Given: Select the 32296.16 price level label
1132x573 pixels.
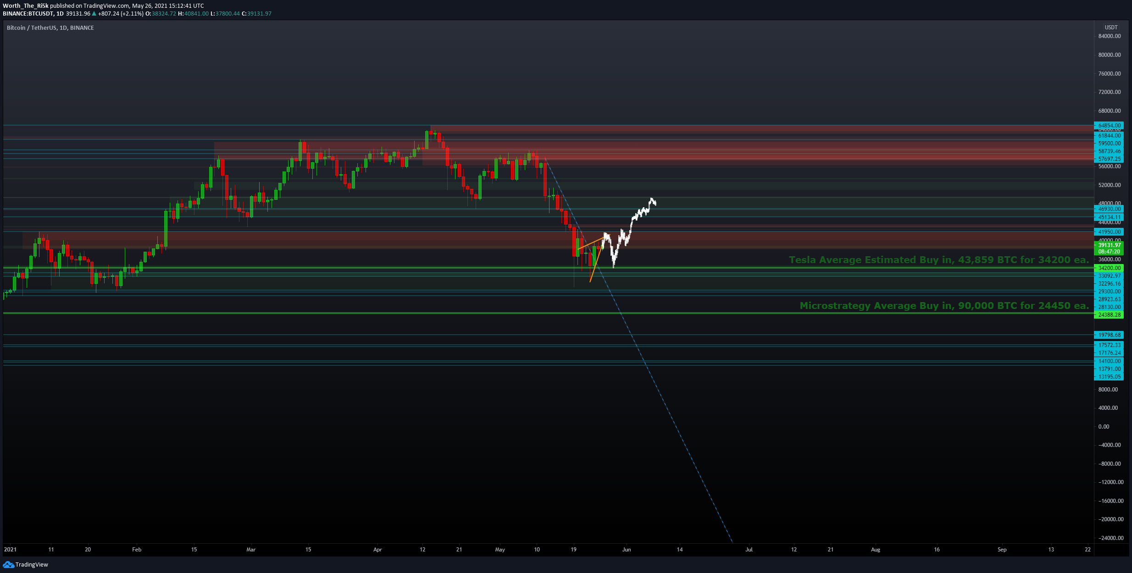Looking at the screenshot, I should [1109, 284].
